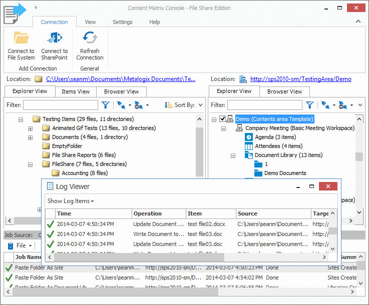
Task: Open the quick access toolbar dropdown
Action: pos(36,7)
